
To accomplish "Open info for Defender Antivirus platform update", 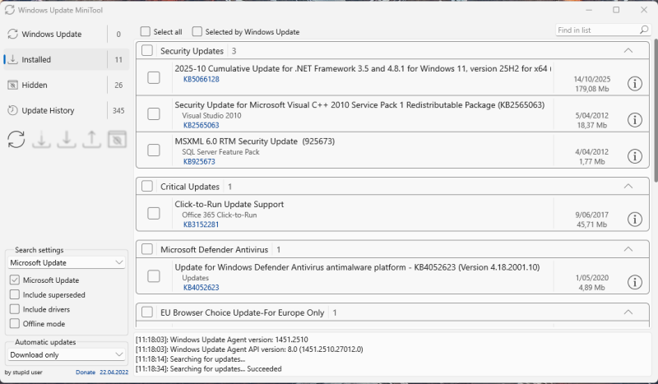I will [x=634, y=282].
